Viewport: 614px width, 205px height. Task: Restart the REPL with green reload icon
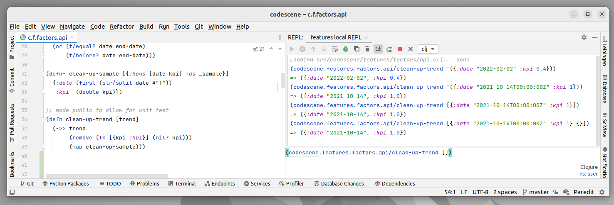[389, 49]
